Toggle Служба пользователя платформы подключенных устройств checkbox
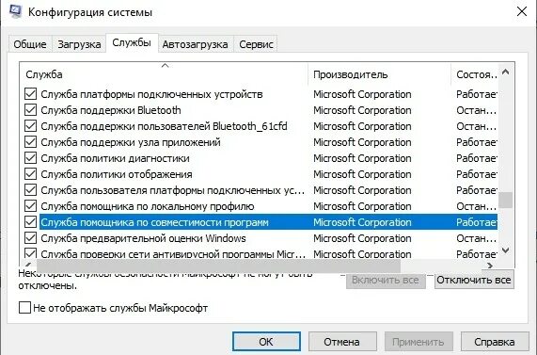537x355 pixels. (30, 190)
